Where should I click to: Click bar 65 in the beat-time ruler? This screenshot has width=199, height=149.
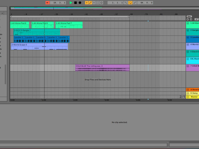(131, 14)
